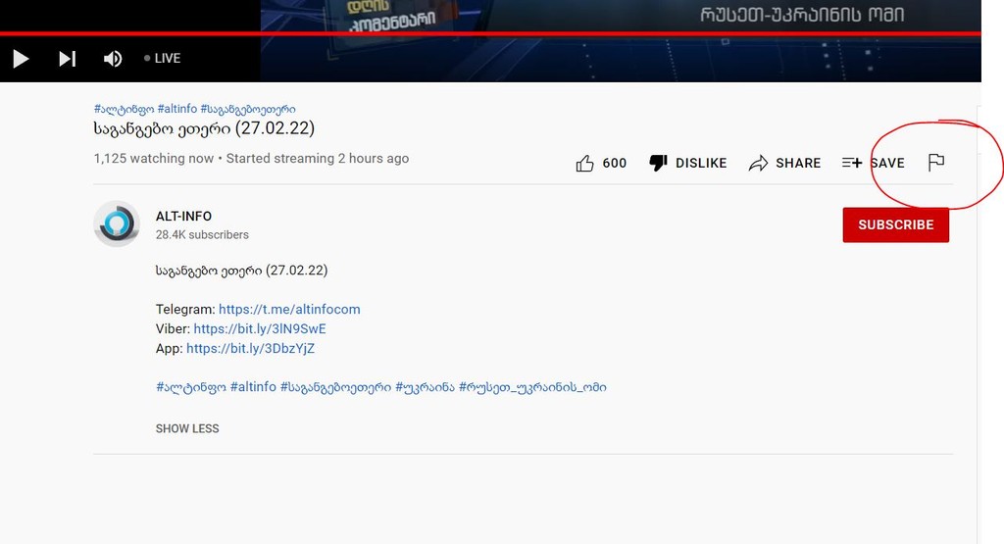The width and height of the screenshot is (1004, 544).
Task: Like the video with thumbs up icon
Action: click(x=584, y=163)
